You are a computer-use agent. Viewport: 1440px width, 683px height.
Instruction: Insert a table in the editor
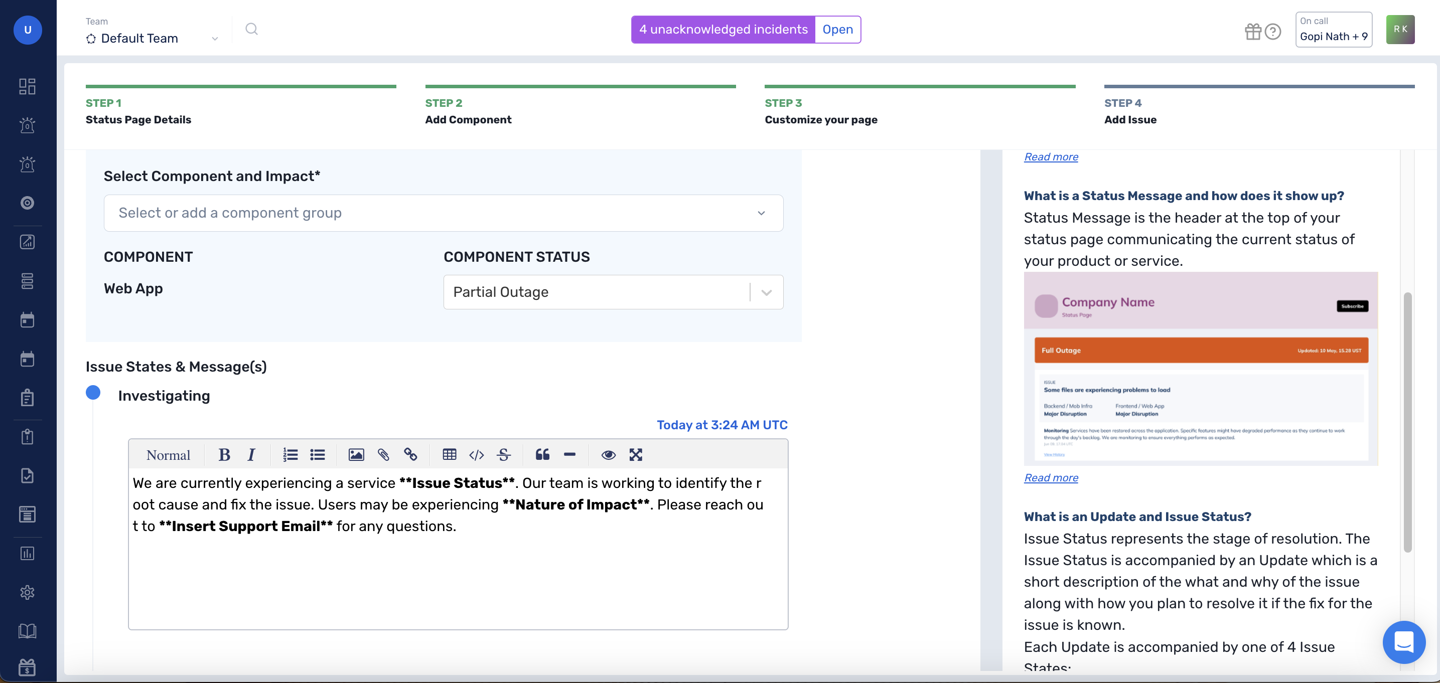coord(450,455)
